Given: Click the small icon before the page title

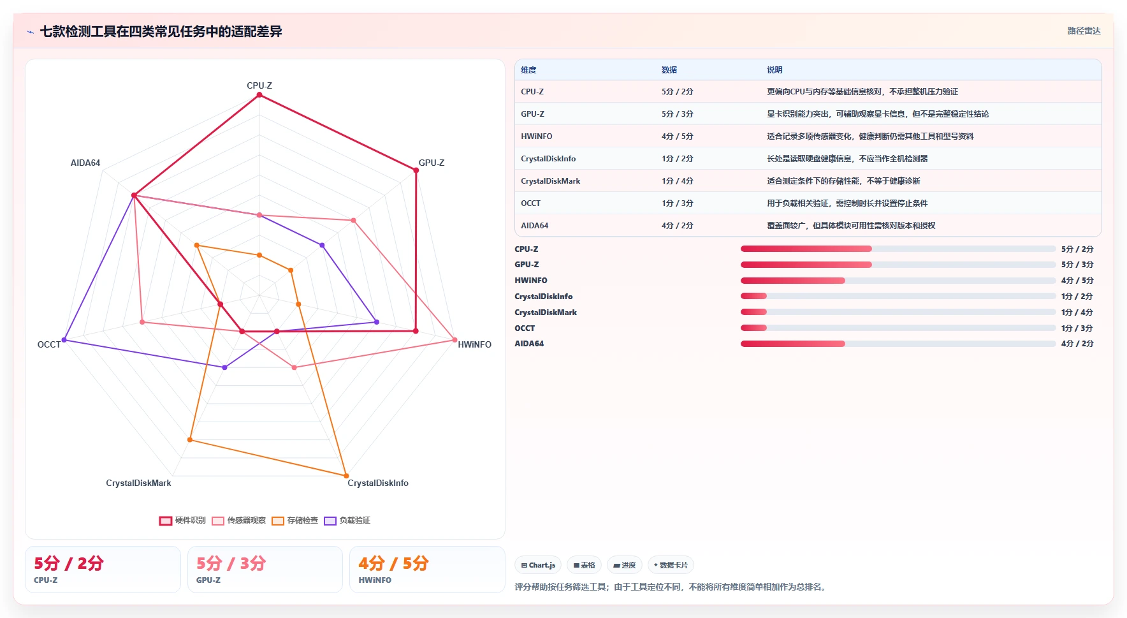Looking at the screenshot, I should tap(30, 32).
